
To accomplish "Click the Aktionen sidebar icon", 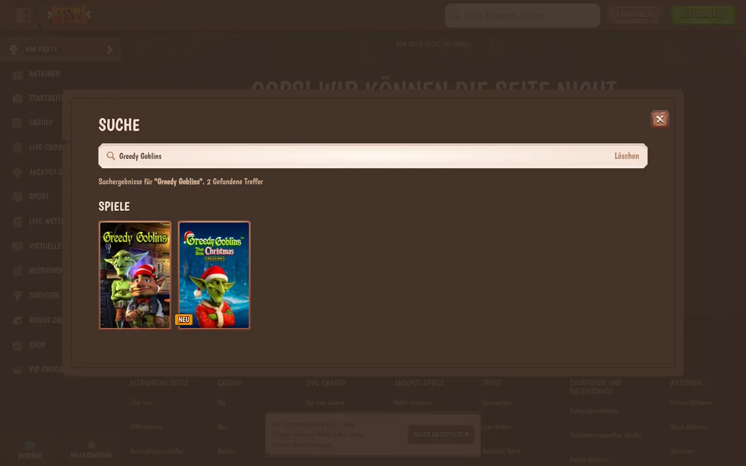I will click(x=17, y=75).
